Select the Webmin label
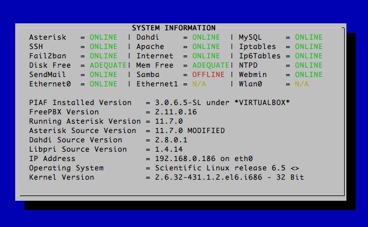Image resolution: width=368 pixels, height=227 pixels. [253, 75]
